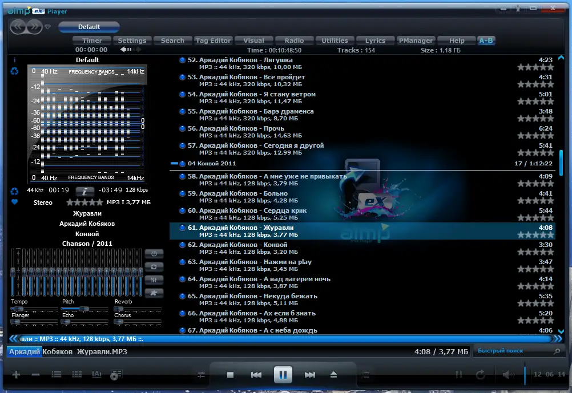
Task: Toggle the loop button under the equalizer power button
Action: 154,267
